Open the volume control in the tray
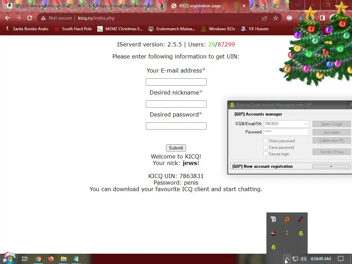The height and width of the screenshot is (264, 352). (304, 259)
